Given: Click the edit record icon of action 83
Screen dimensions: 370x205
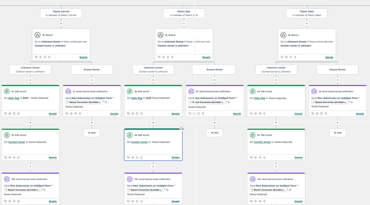Looking at the screenshot, I should [7, 135].
